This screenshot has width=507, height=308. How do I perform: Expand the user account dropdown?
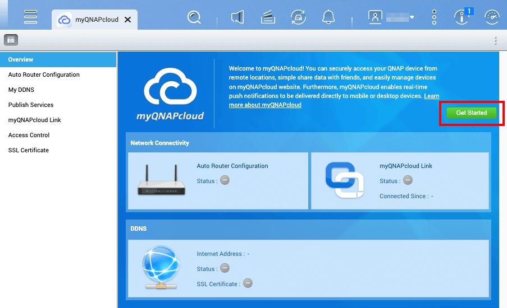[391, 17]
